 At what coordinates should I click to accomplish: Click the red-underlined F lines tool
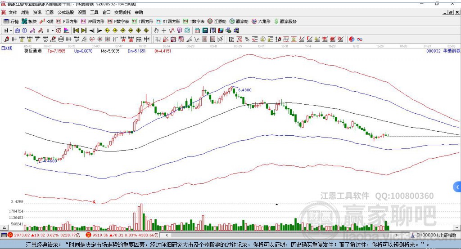(309, 39)
